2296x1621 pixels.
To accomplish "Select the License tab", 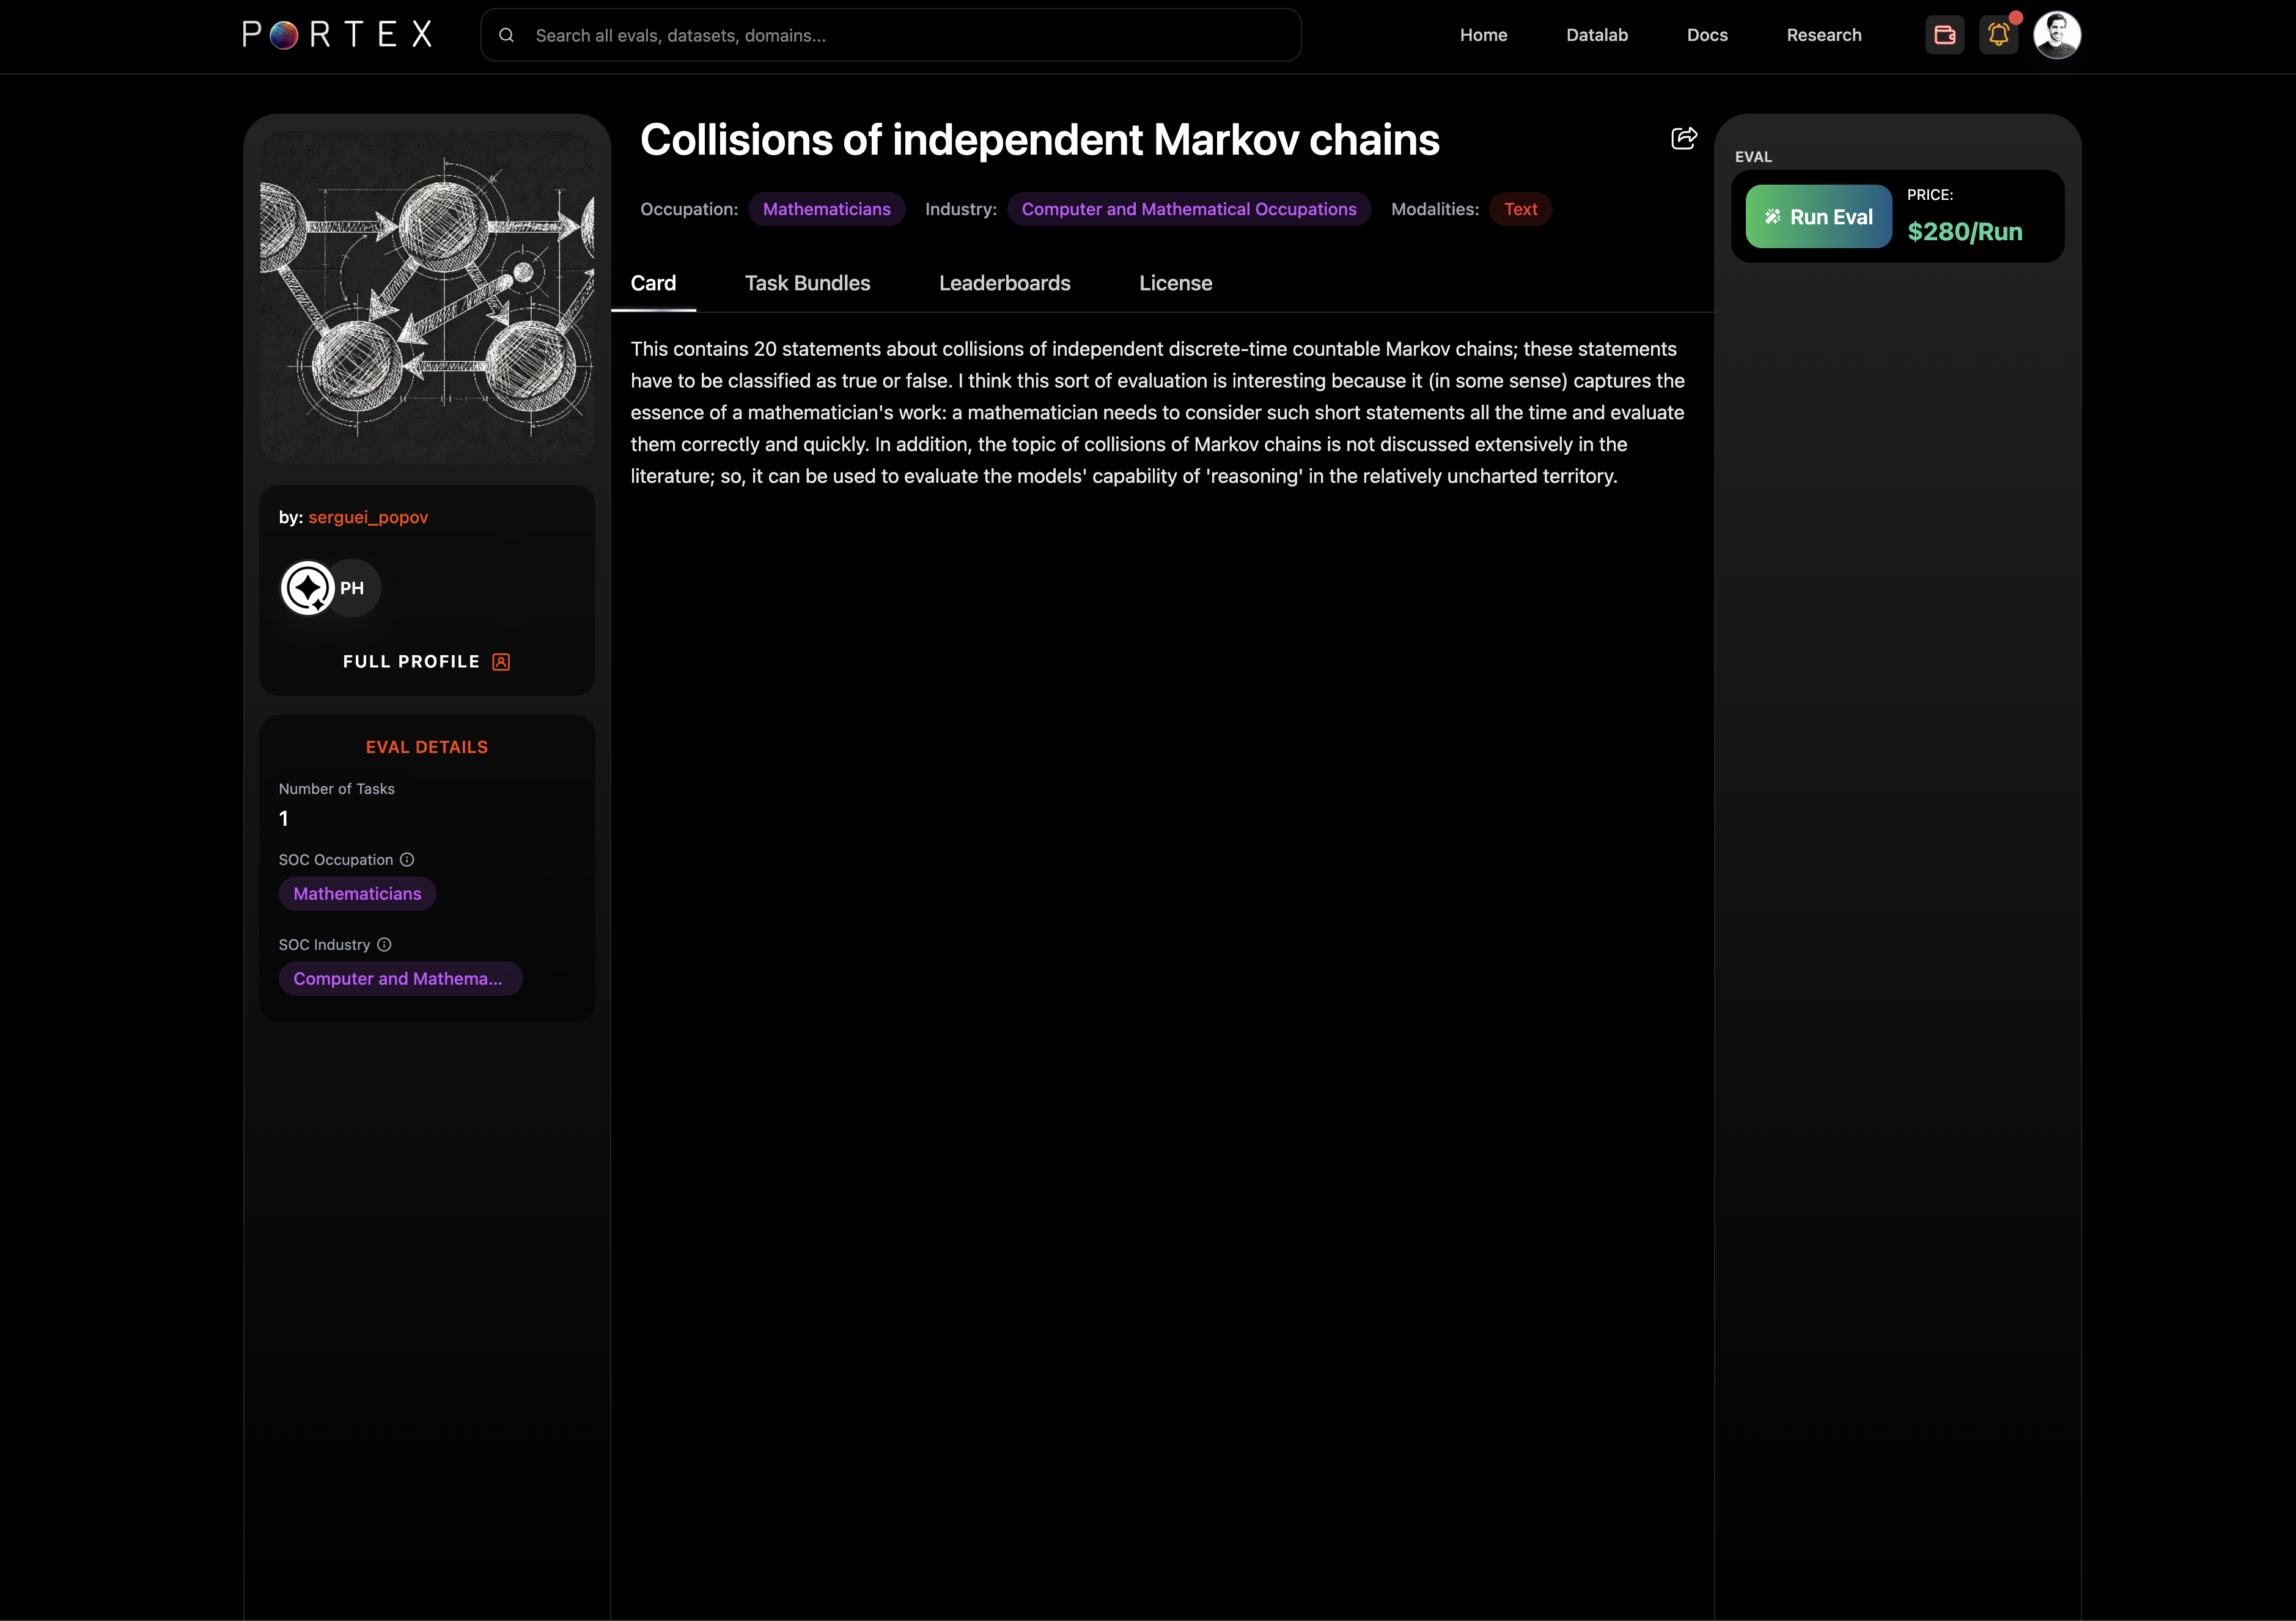I will (1175, 283).
